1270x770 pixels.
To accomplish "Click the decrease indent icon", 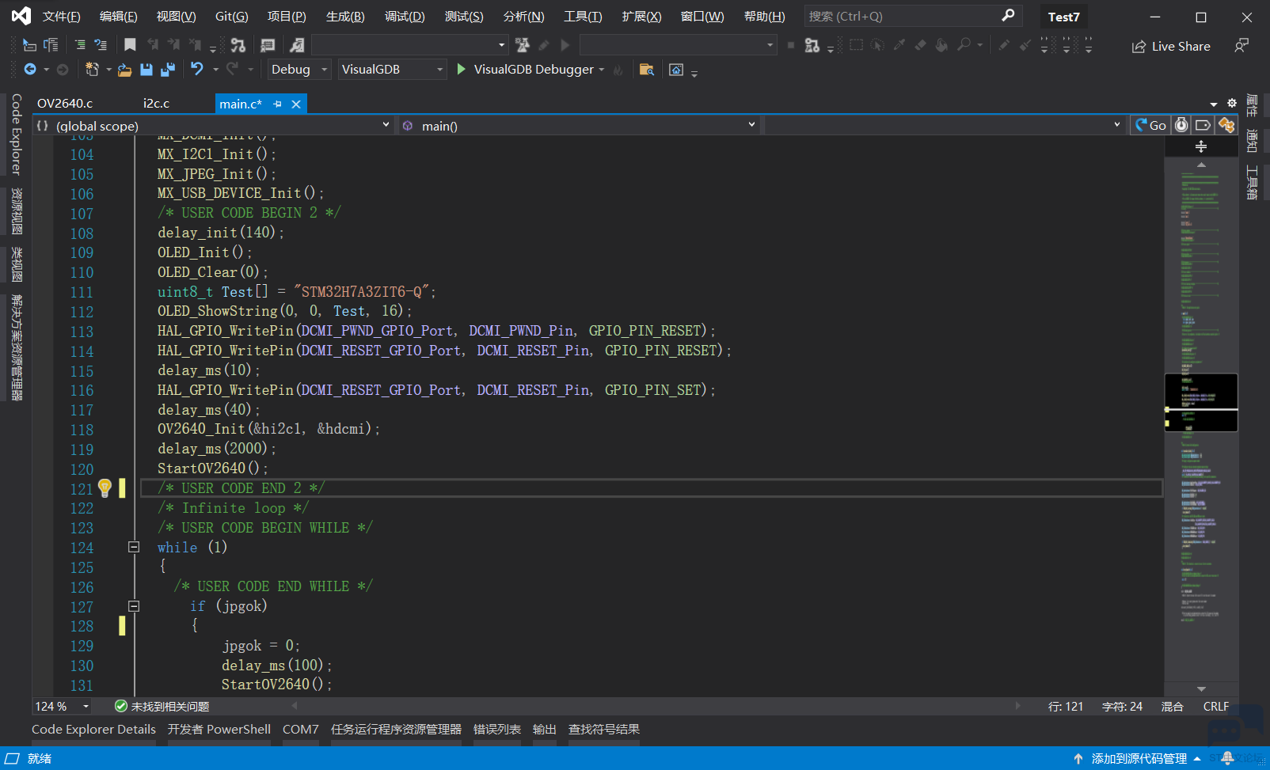I will [101, 45].
